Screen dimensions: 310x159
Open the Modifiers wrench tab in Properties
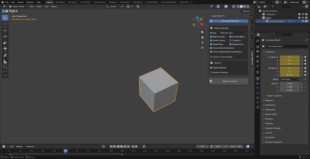[x=258, y=83]
